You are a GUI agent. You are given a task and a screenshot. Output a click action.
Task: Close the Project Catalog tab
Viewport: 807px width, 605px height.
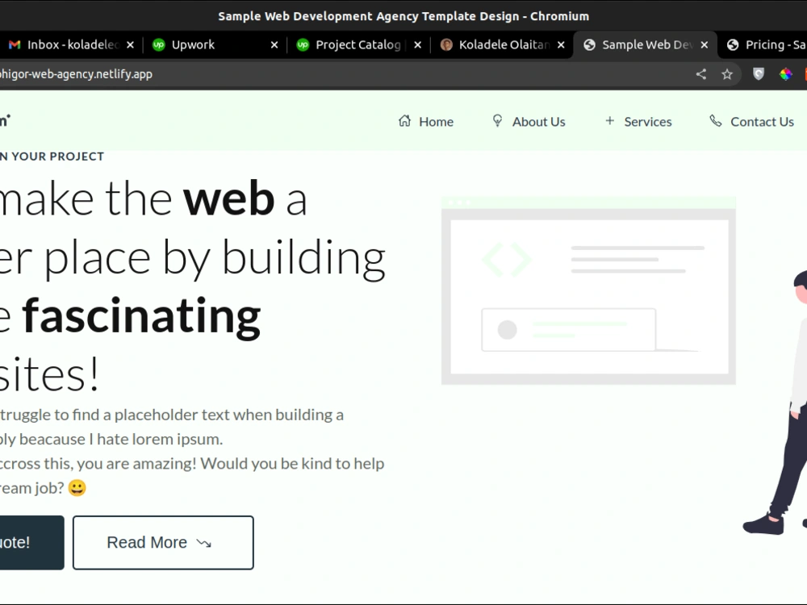tap(418, 45)
